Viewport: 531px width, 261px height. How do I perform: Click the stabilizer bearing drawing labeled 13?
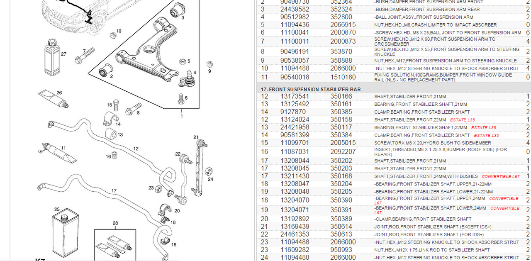pyautogui.click(x=110, y=135)
